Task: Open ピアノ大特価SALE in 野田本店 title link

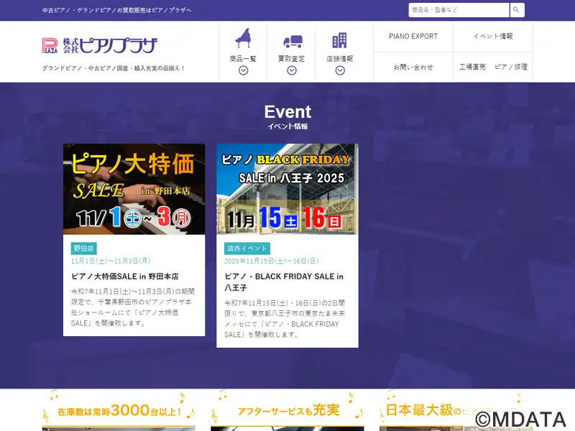Action: coord(125,277)
